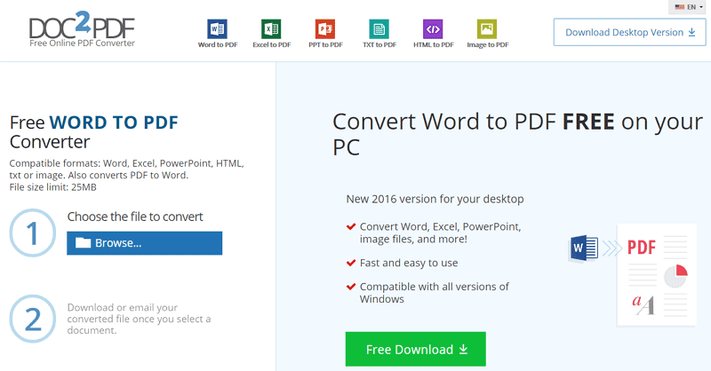
Task: Open the Excel to PDF converter icon
Action: (x=271, y=29)
